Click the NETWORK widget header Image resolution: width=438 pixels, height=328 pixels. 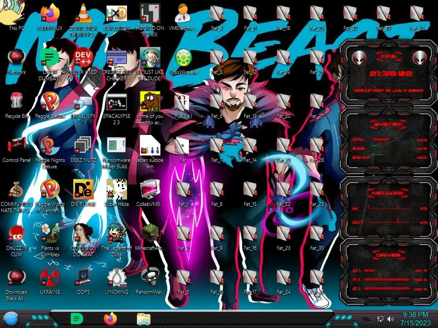pos(388,193)
